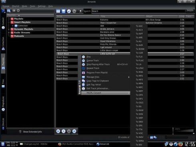Select the Smart Playlists folder
Screen dimensions: 196x147
[x=22, y=22]
